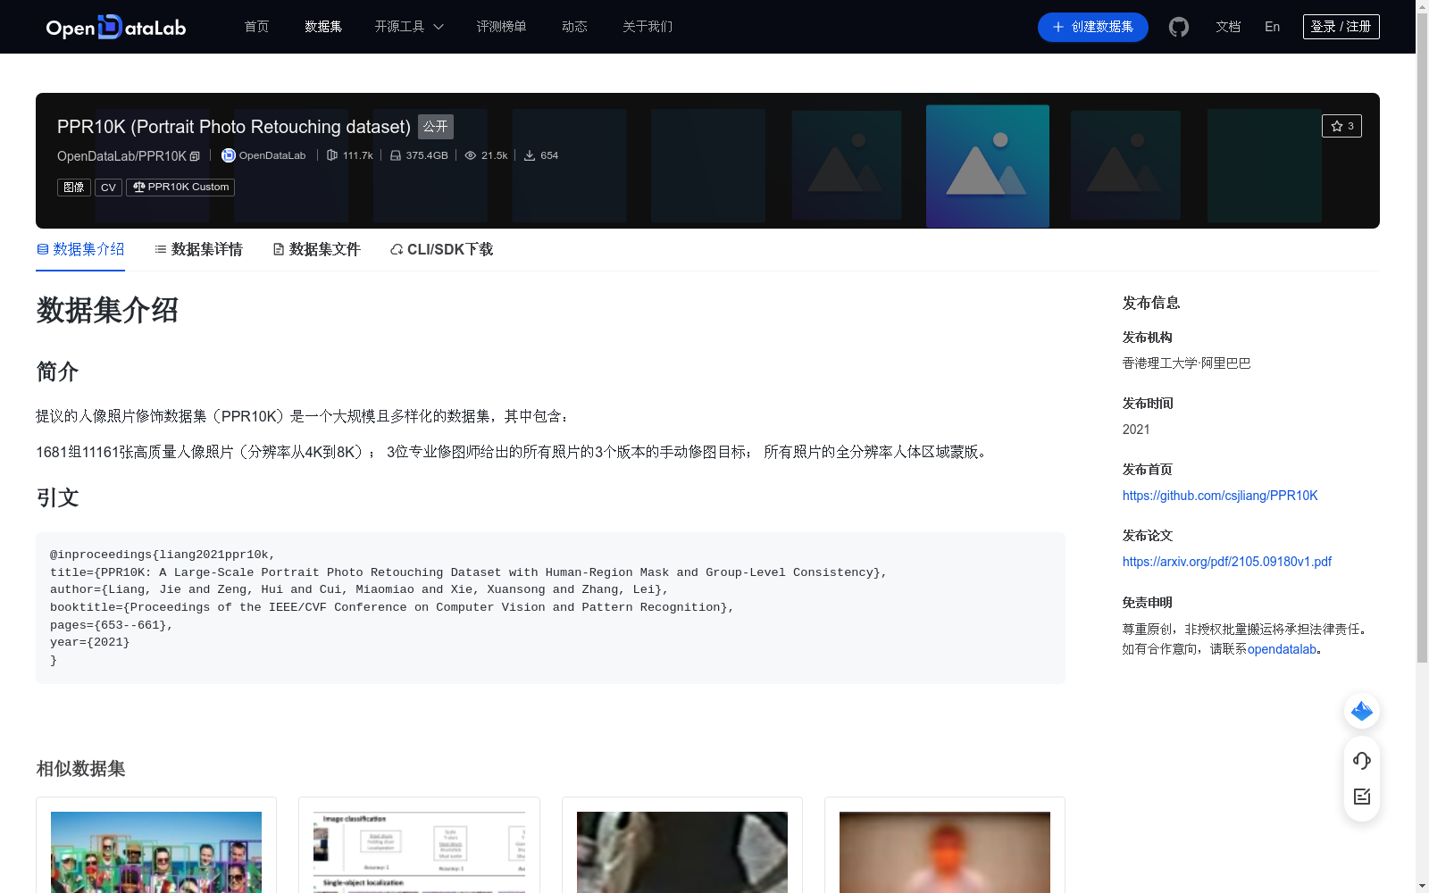Image resolution: width=1429 pixels, height=893 pixels.
Task: Click the OpenDataLab publisher name link
Action: point(272,155)
